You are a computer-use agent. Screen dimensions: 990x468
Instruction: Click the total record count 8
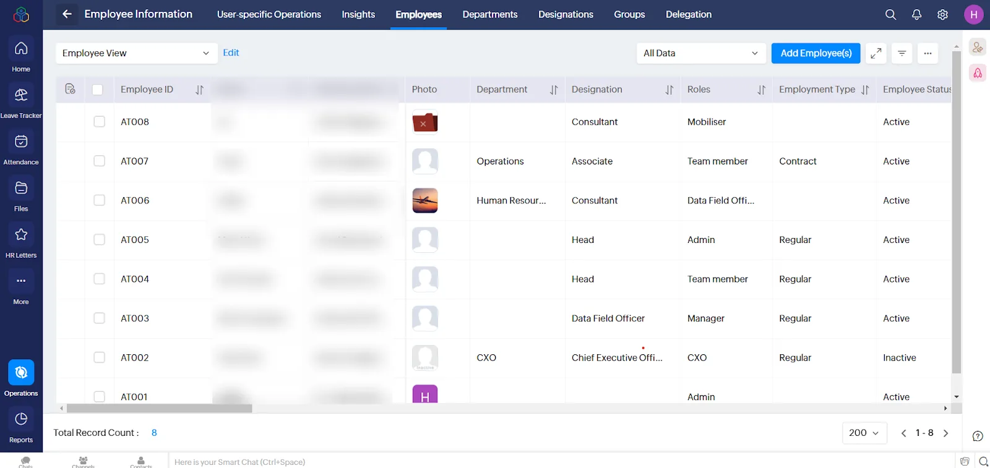click(x=154, y=433)
